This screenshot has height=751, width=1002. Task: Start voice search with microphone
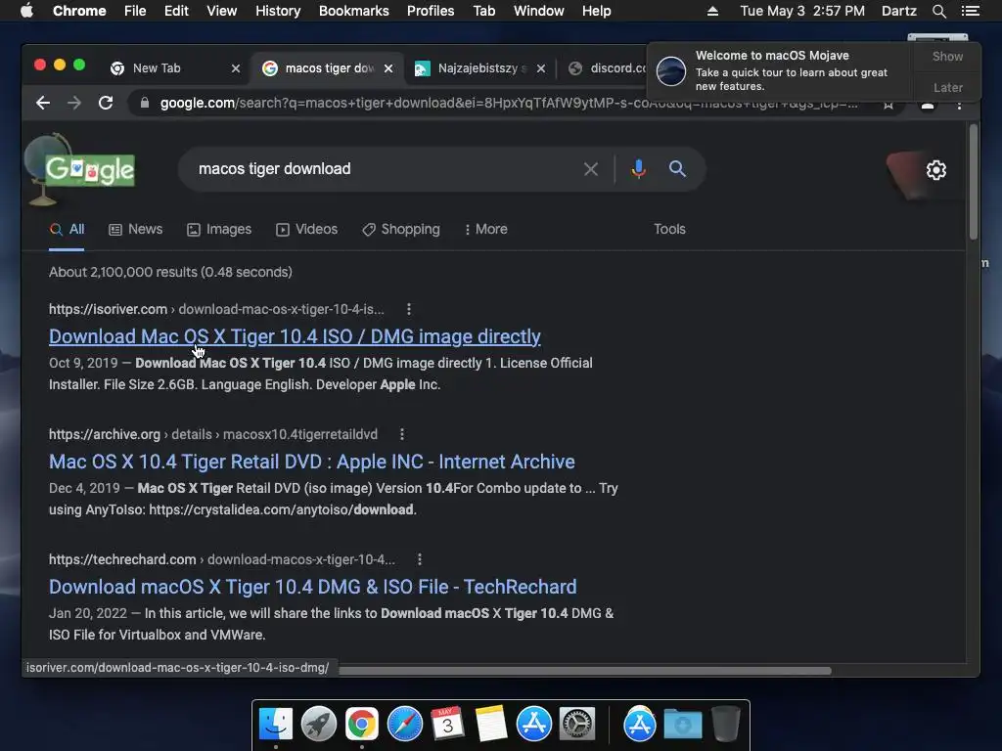tap(638, 169)
